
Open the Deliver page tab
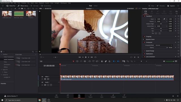tap(124, 96)
